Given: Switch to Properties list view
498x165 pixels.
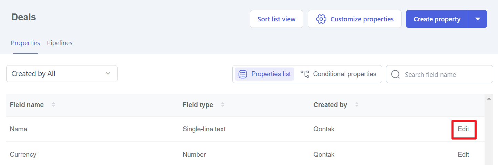Looking at the screenshot, I should tap(265, 74).
